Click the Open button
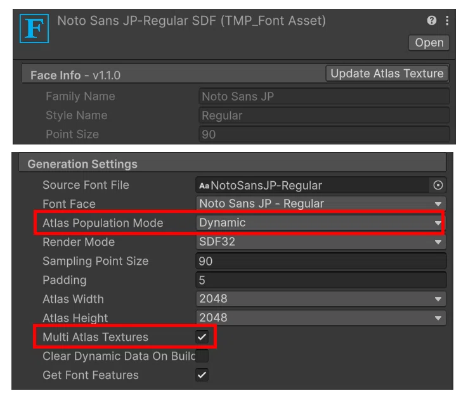The width and height of the screenshot is (461, 398). pos(429,43)
